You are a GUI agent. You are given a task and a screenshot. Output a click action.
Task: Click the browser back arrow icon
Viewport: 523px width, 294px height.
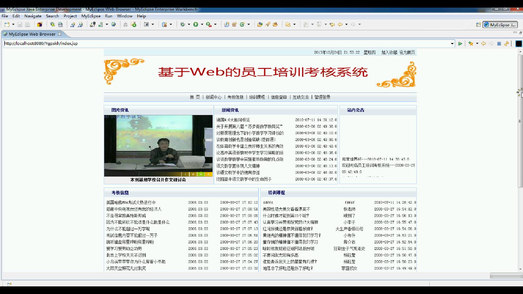click(x=484, y=44)
